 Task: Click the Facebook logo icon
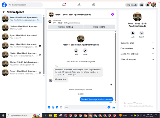[4, 5]
